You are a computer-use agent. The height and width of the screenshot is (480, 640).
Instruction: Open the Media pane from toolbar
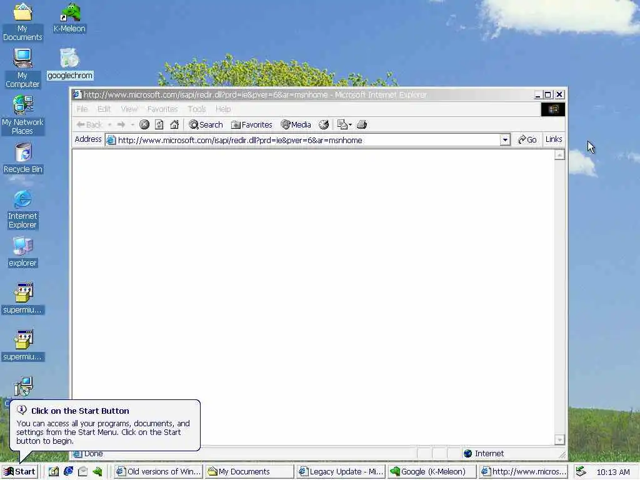(x=296, y=125)
